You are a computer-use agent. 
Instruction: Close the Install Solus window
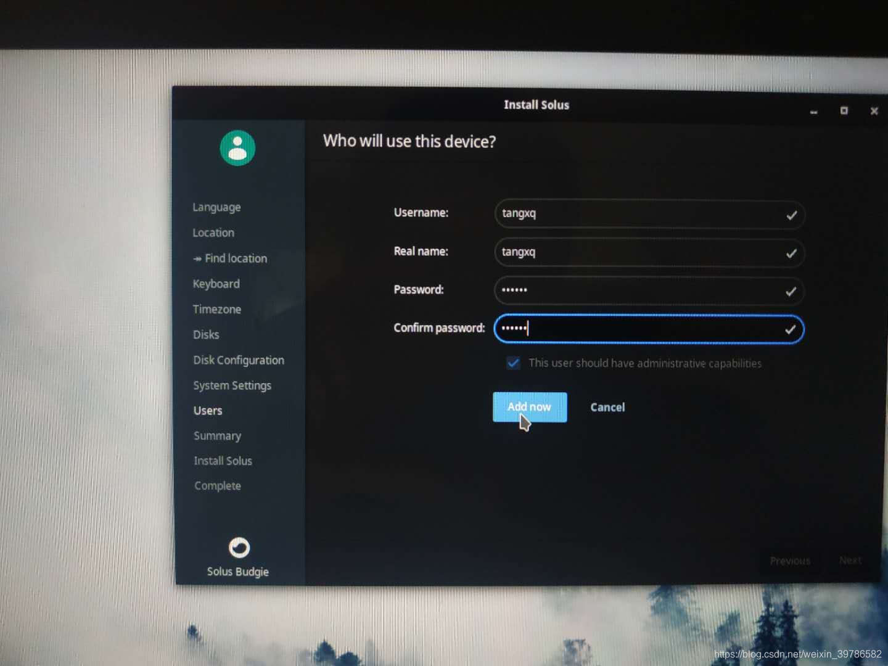(874, 111)
